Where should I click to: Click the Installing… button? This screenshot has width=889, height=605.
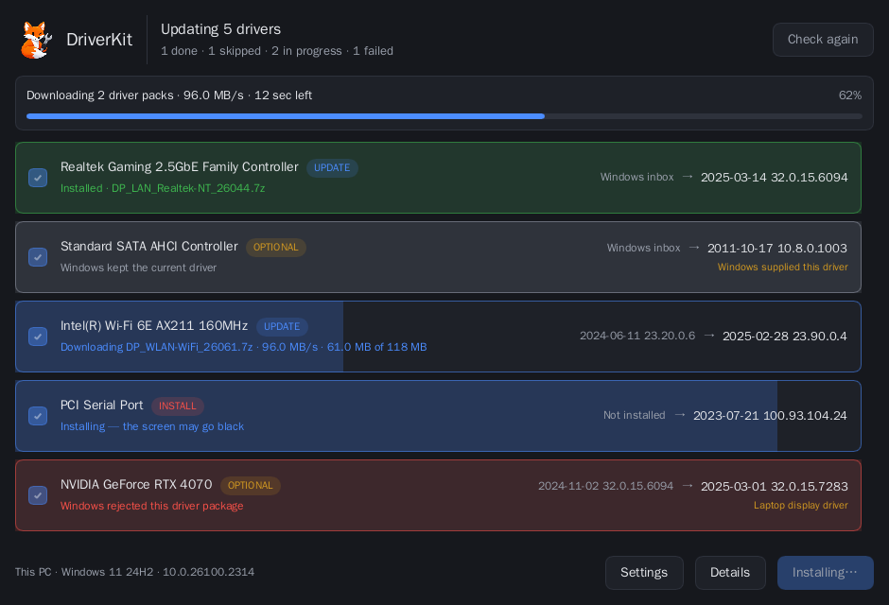pyautogui.click(x=825, y=573)
